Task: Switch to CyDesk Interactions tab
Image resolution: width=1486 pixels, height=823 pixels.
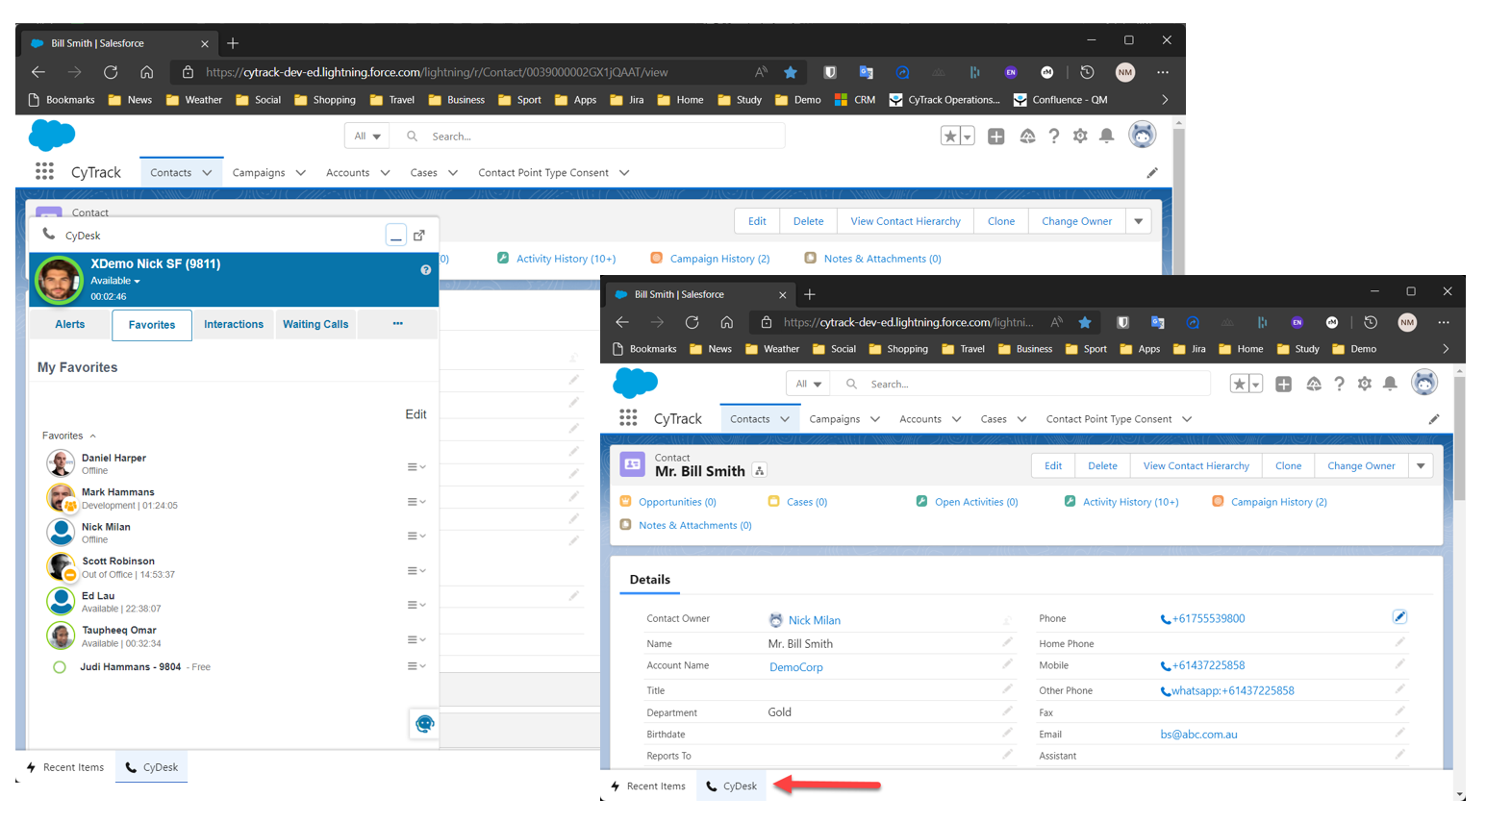Action: click(234, 324)
